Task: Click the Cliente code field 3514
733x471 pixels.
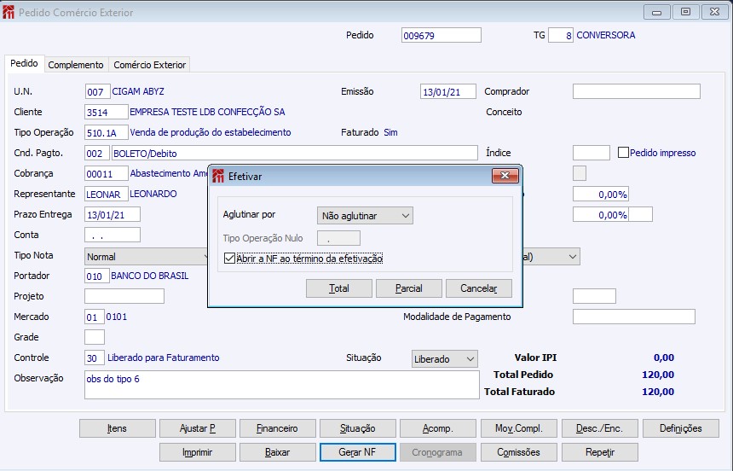Action: (x=107, y=112)
